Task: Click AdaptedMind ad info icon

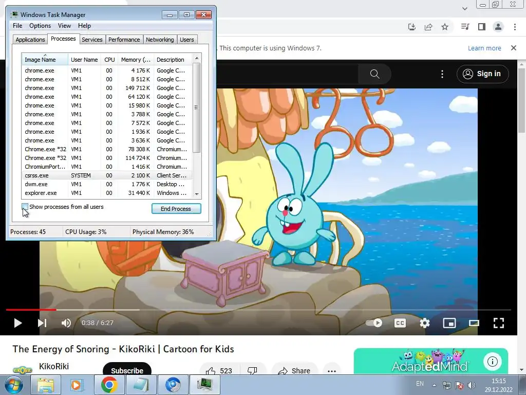Action: [x=492, y=362]
